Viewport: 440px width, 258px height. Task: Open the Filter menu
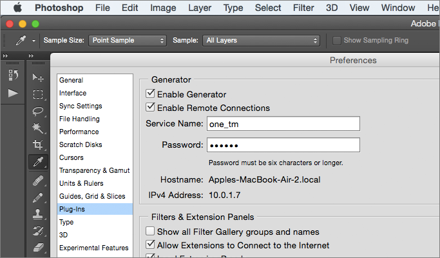(x=303, y=8)
